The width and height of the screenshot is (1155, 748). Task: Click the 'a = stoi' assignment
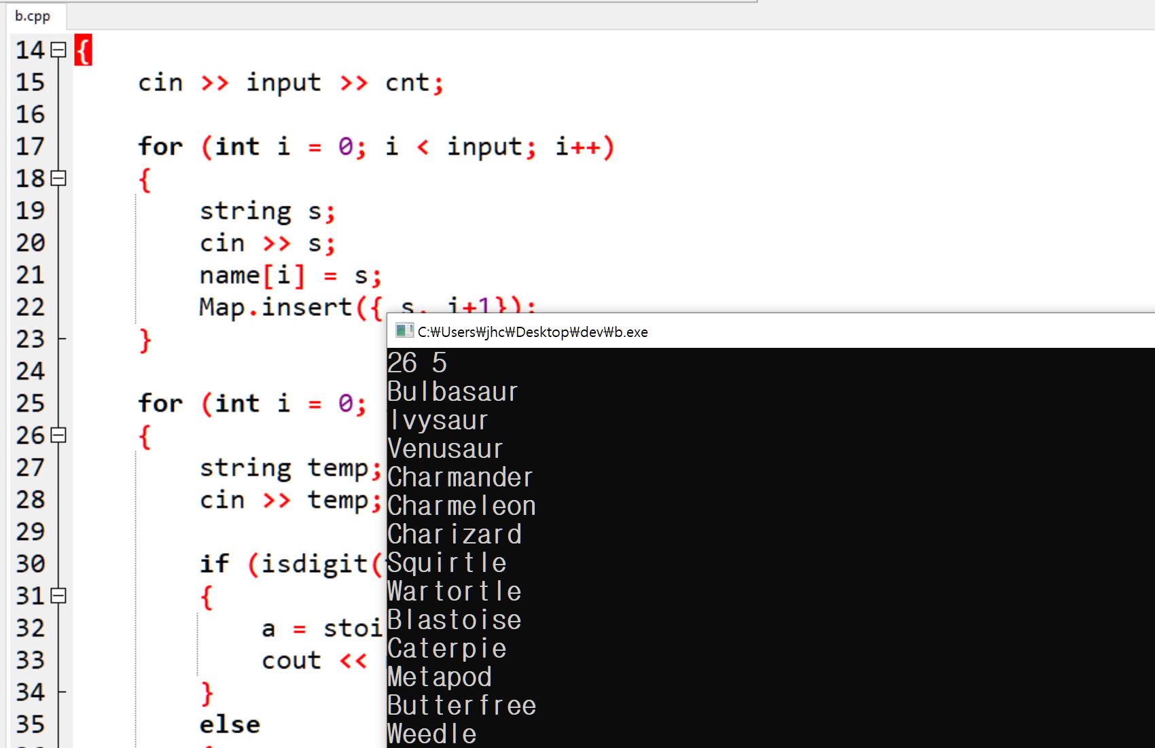tap(323, 628)
